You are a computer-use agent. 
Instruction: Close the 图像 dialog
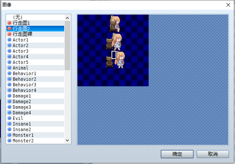click(228, 5)
